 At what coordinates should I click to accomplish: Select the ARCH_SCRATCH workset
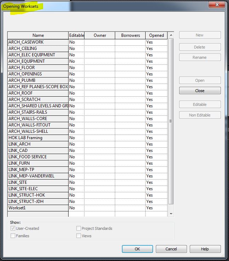pos(38,100)
